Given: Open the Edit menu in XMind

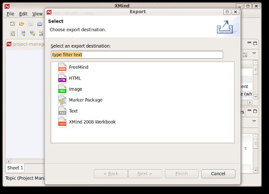Looking at the screenshot, I should [x=23, y=14].
